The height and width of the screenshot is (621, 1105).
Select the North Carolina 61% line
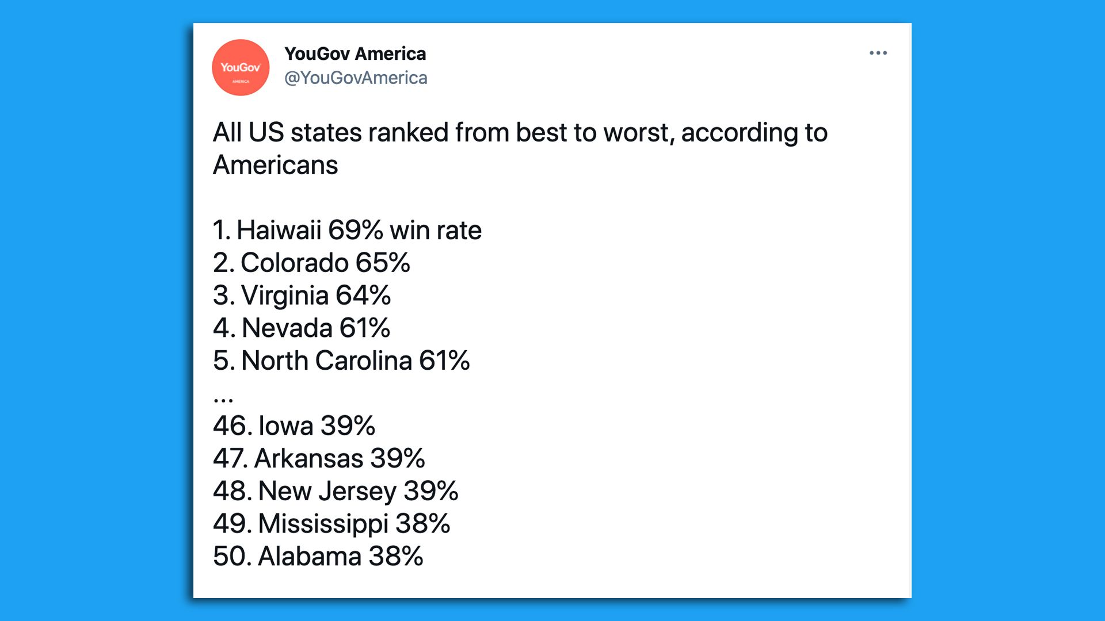tap(341, 361)
